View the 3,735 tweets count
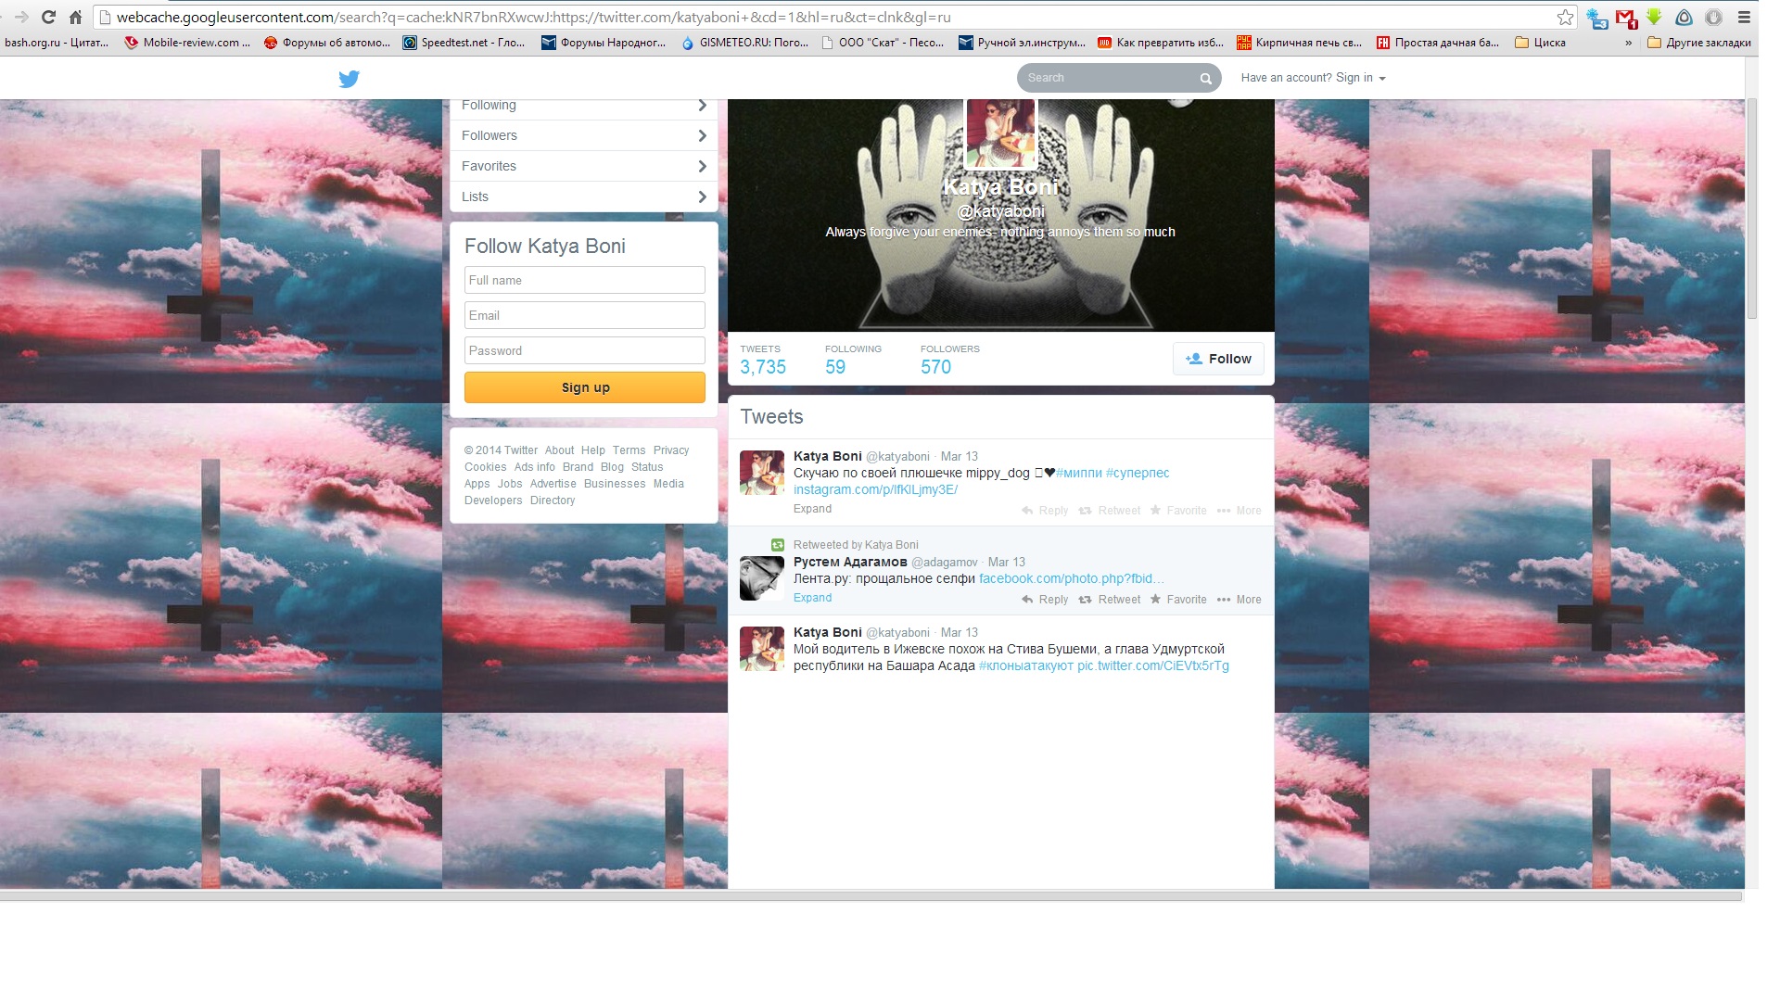This screenshot has height=1001, width=1780. coord(763,367)
